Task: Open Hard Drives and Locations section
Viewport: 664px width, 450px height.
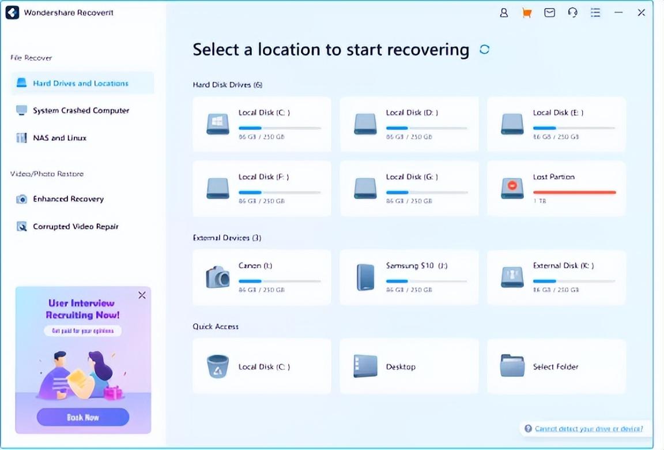Action: coord(81,83)
